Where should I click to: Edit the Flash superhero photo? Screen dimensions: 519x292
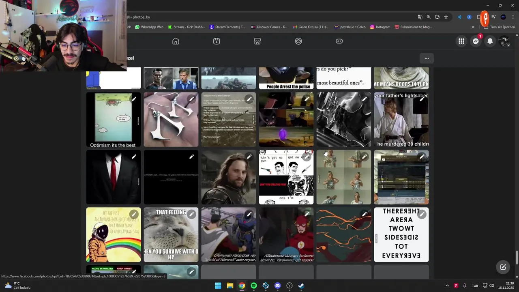307,214
